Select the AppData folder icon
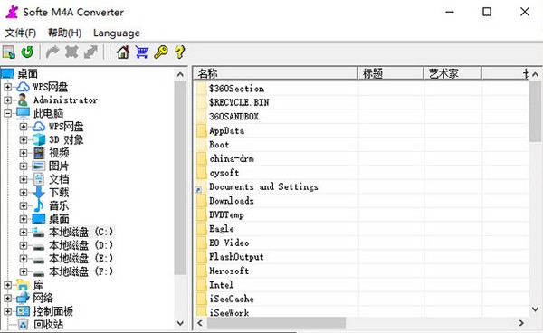 pos(202,131)
